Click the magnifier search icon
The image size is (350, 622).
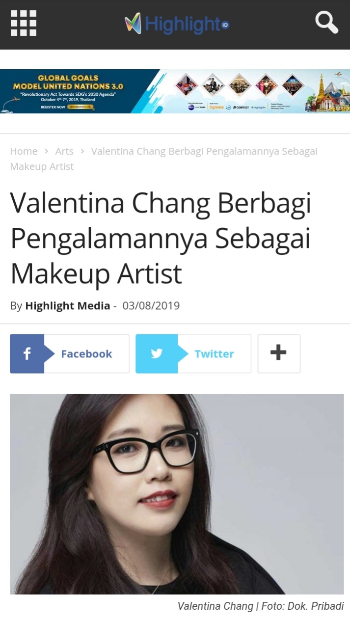[326, 23]
